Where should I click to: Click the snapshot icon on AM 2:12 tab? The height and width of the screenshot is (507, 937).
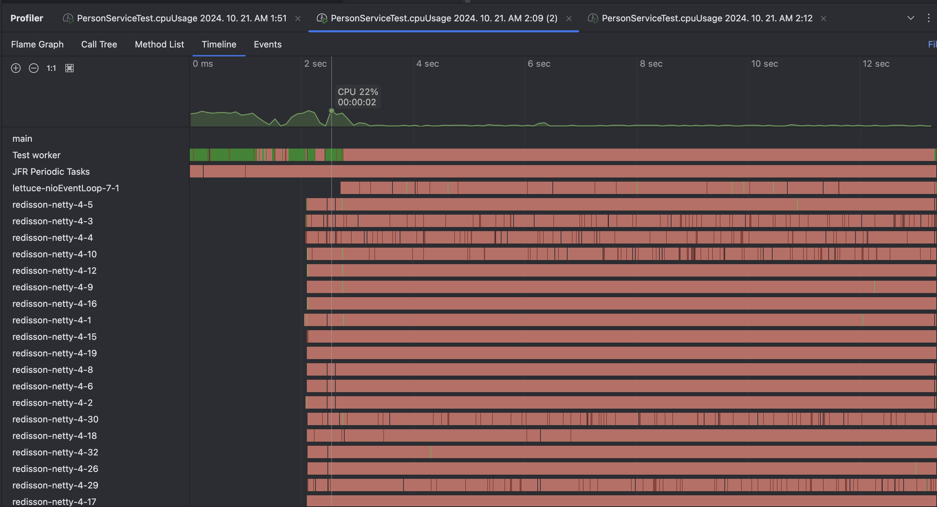click(x=593, y=18)
